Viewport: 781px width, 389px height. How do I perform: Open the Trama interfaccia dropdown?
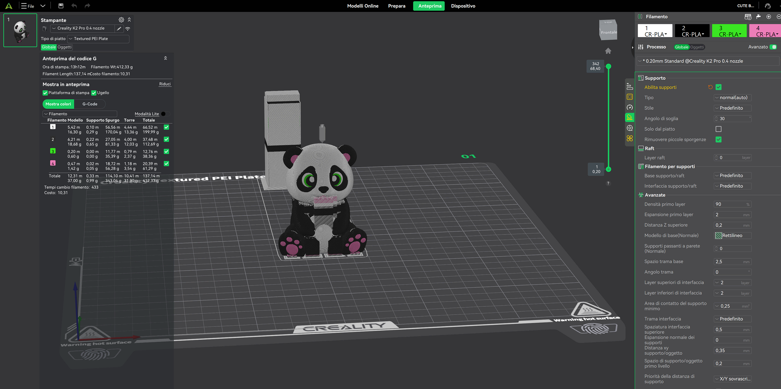point(732,319)
